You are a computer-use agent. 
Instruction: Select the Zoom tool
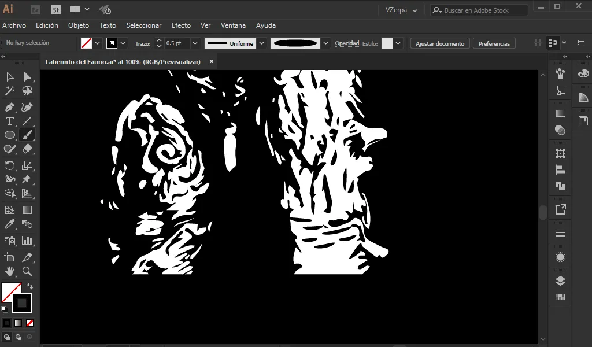(x=27, y=271)
